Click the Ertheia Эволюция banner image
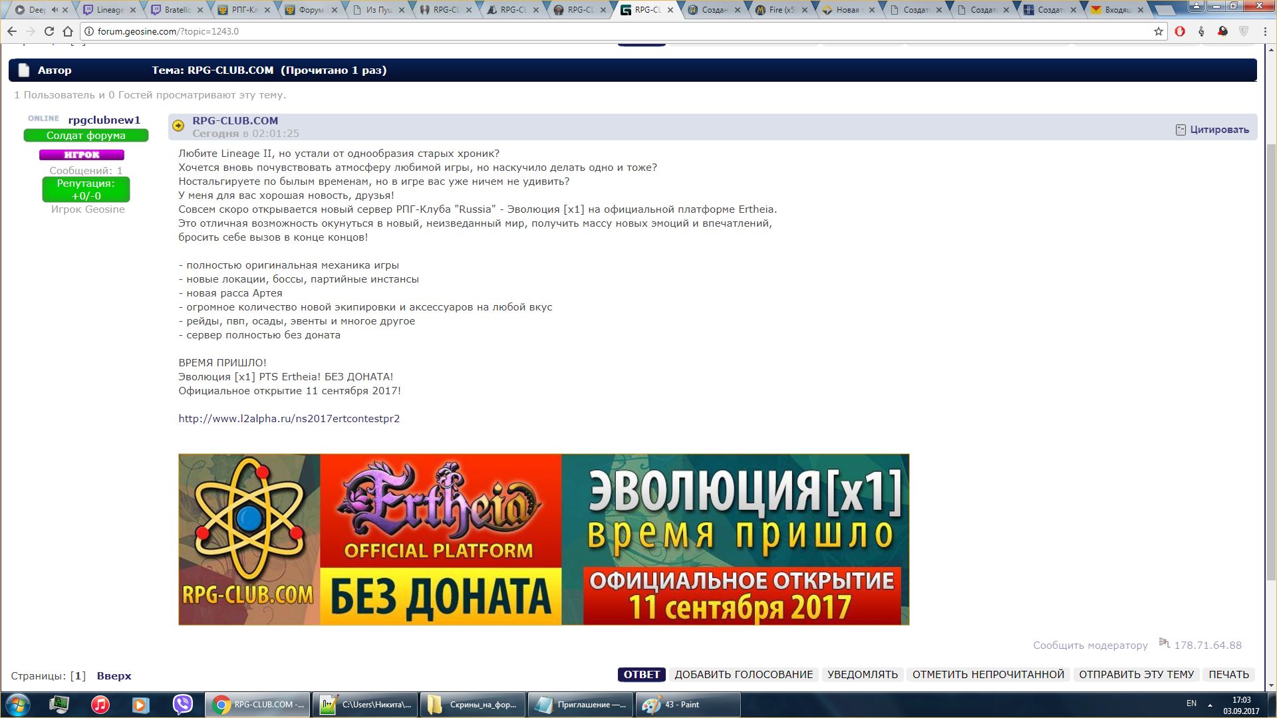The height and width of the screenshot is (718, 1277). tap(543, 539)
